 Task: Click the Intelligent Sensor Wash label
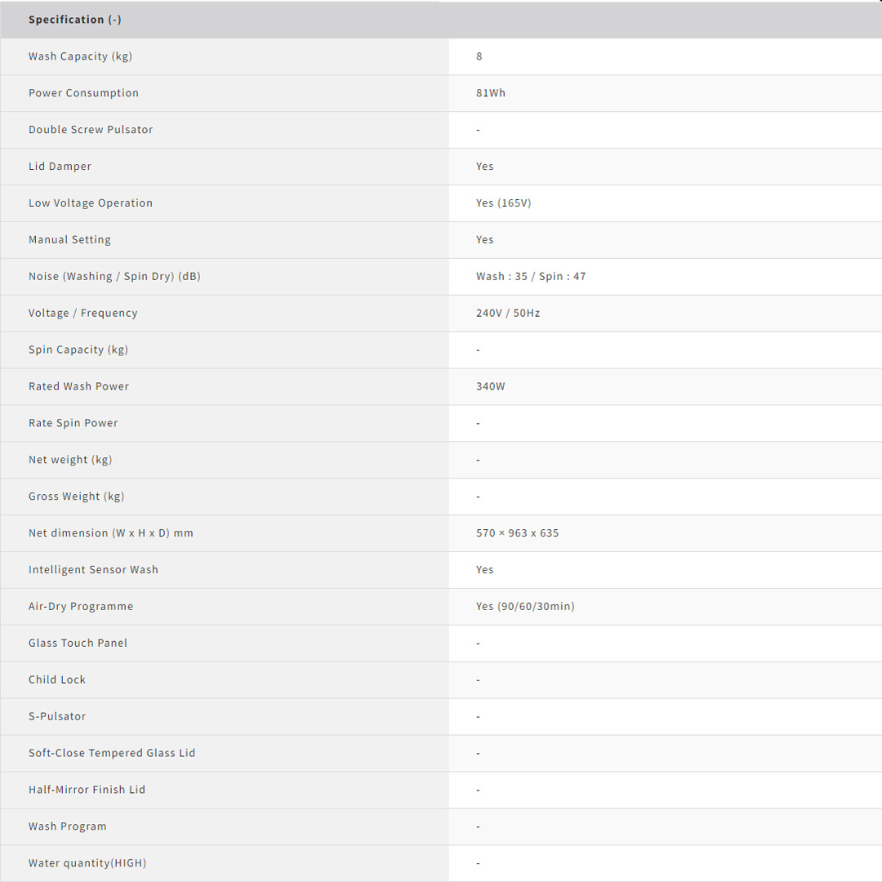(x=93, y=570)
